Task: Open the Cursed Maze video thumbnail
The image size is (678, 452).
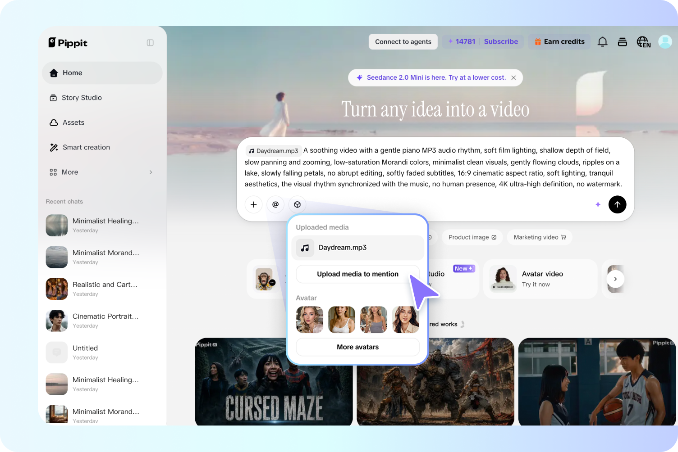Action: [x=274, y=382]
